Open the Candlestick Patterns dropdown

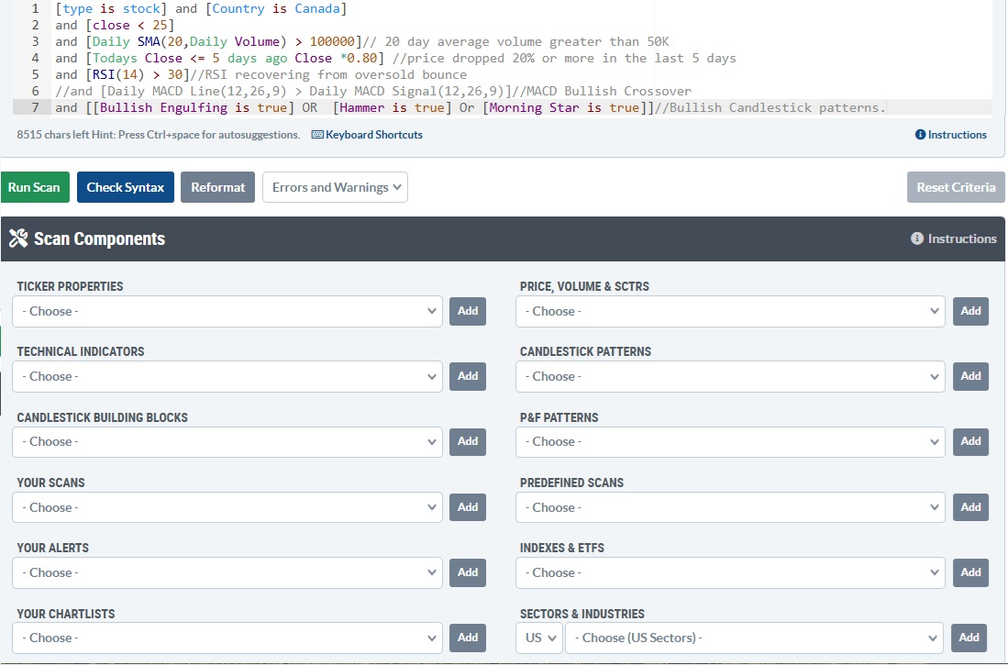(730, 376)
